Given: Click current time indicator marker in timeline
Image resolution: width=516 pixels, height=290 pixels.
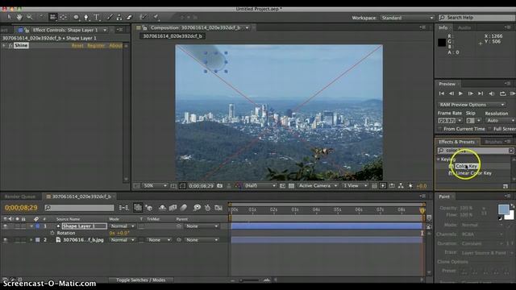Looking at the screenshot, I should pyautogui.click(x=422, y=210).
